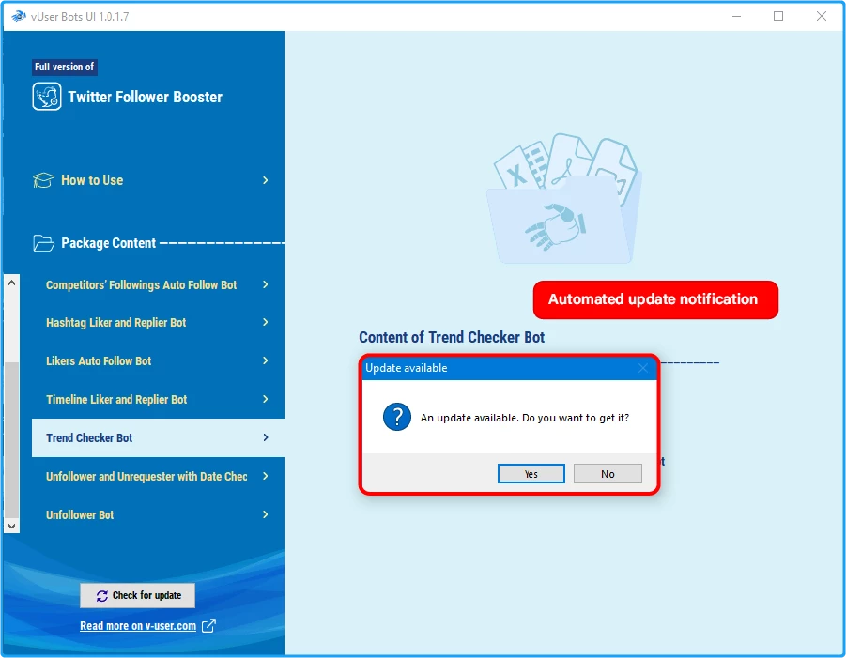Click the Twitter Follower Booster title text

[146, 97]
